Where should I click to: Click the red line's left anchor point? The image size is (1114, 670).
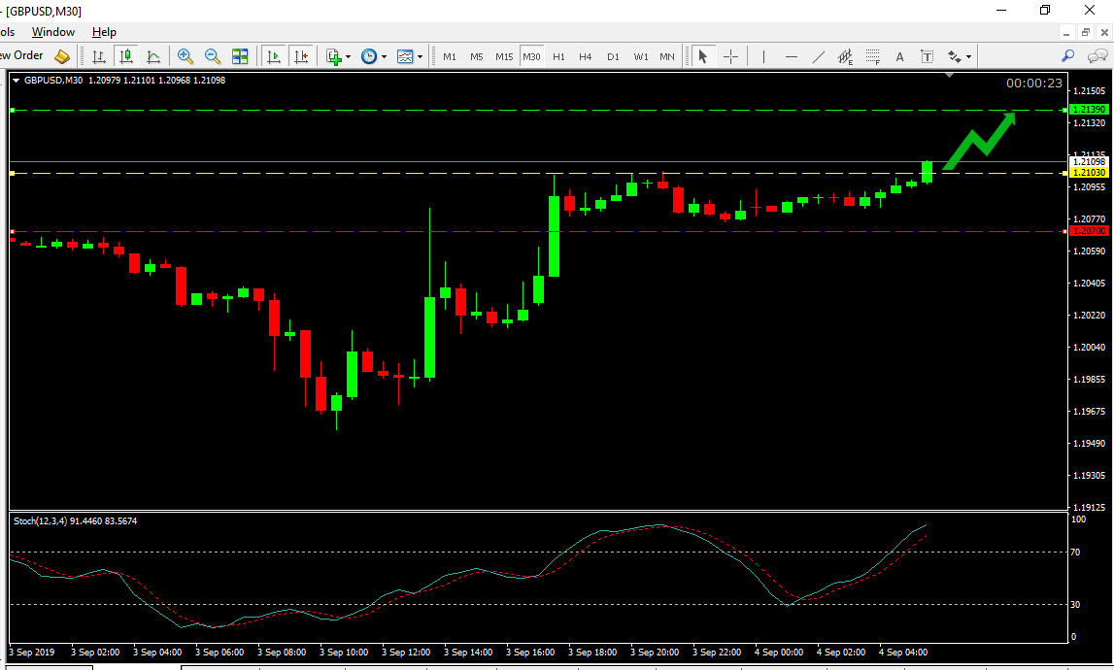click(12, 232)
